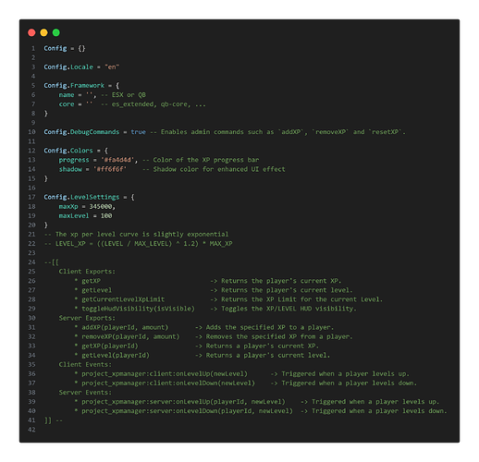479x462 pixels.
Task: Click client:onLevelDown(newLevel) event entry
Action: [x=168, y=383]
